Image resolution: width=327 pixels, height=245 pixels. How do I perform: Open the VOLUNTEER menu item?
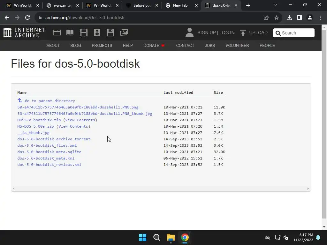[237, 45]
